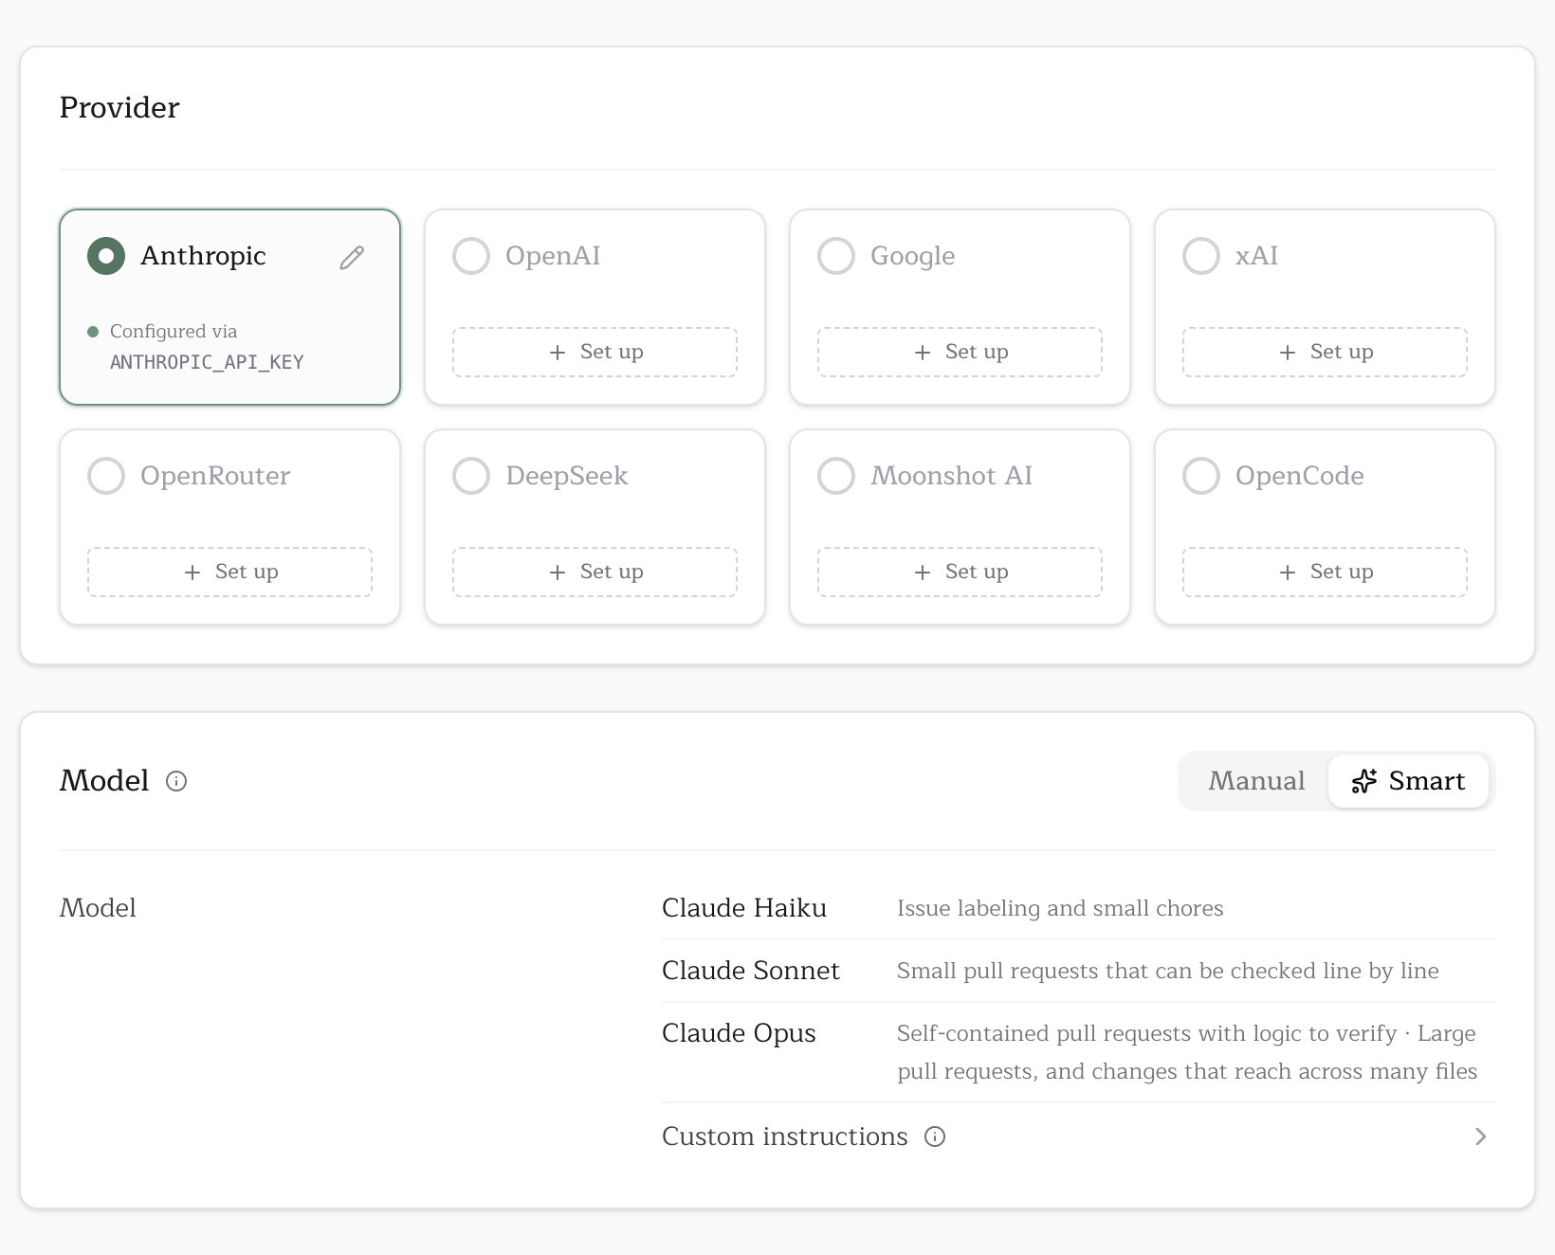Viewport: 1555px width, 1255px height.
Task: Set up the Moonshot AI provider
Action: pyautogui.click(x=960, y=572)
